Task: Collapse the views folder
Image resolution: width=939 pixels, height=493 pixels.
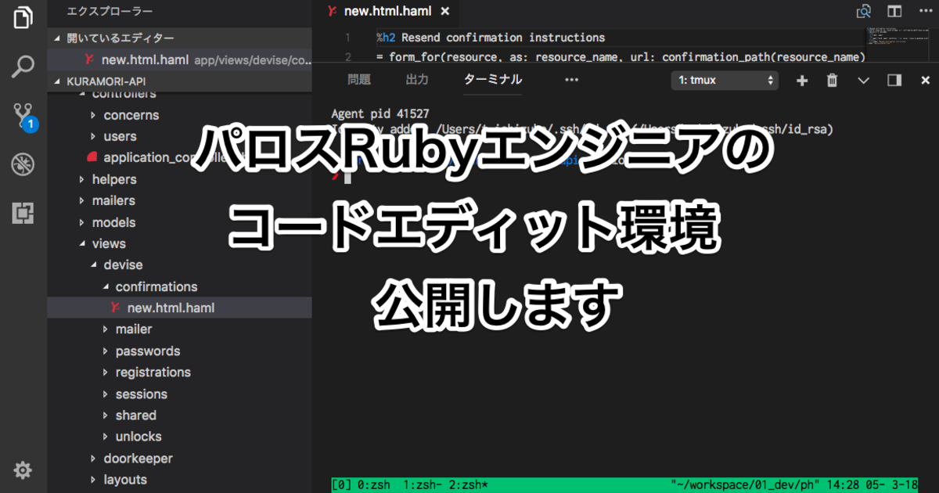Action: pos(109,243)
